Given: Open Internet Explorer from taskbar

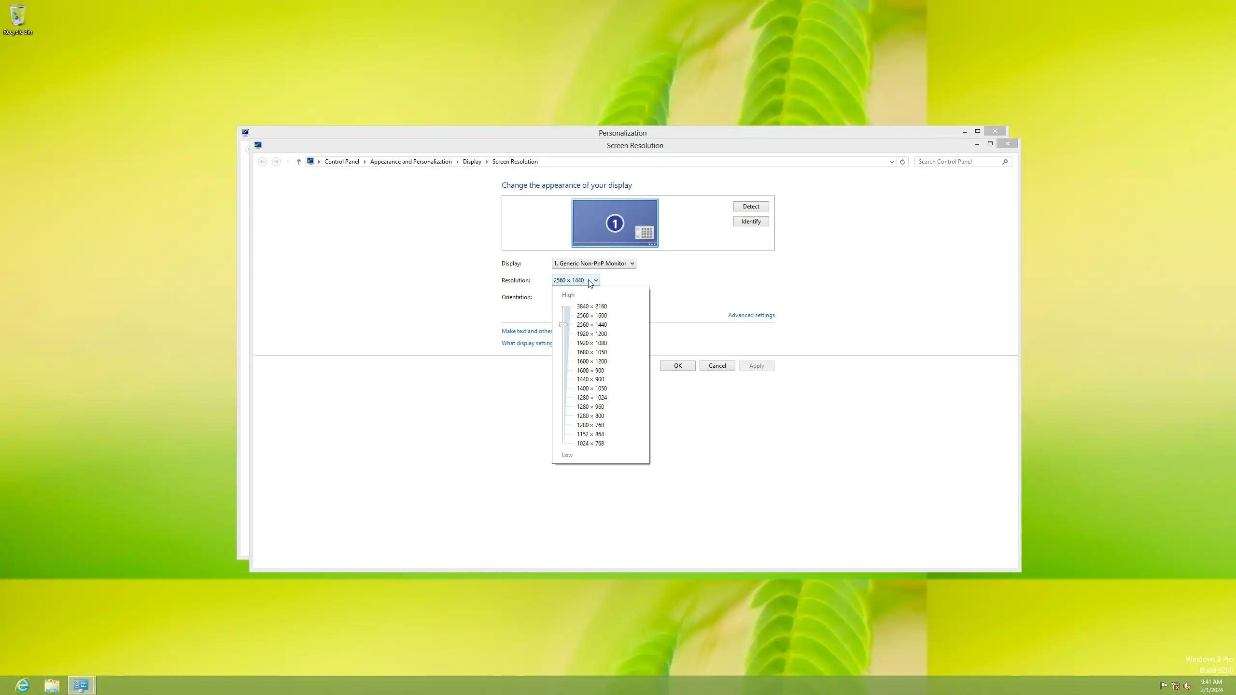Looking at the screenshot, I should (x=22, y=685).
